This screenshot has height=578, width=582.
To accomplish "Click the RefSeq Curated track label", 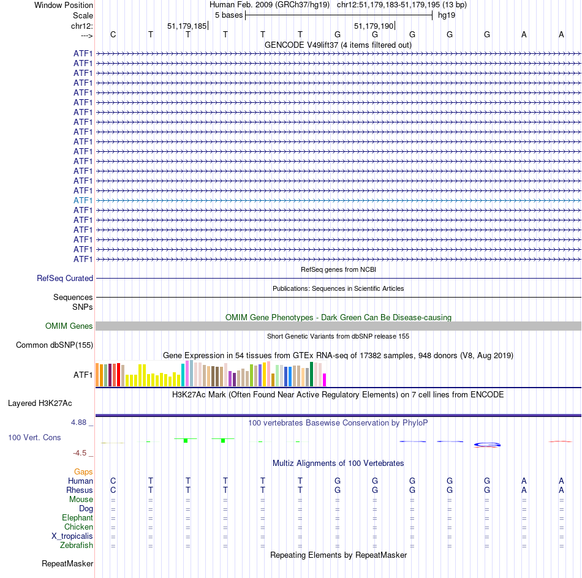I will (x=64, y=278).
